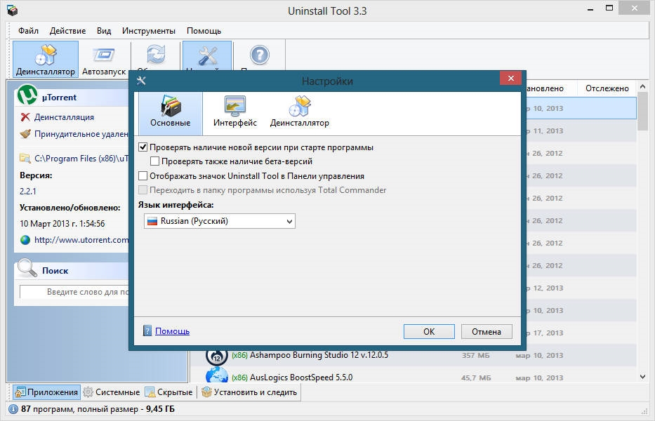Sort by the Отслежено column header
Screen dimensions: 655x421
point(607,88)
